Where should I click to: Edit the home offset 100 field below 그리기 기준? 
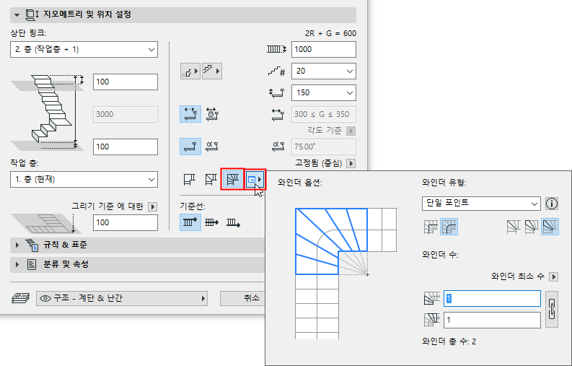tap(126, 222)
